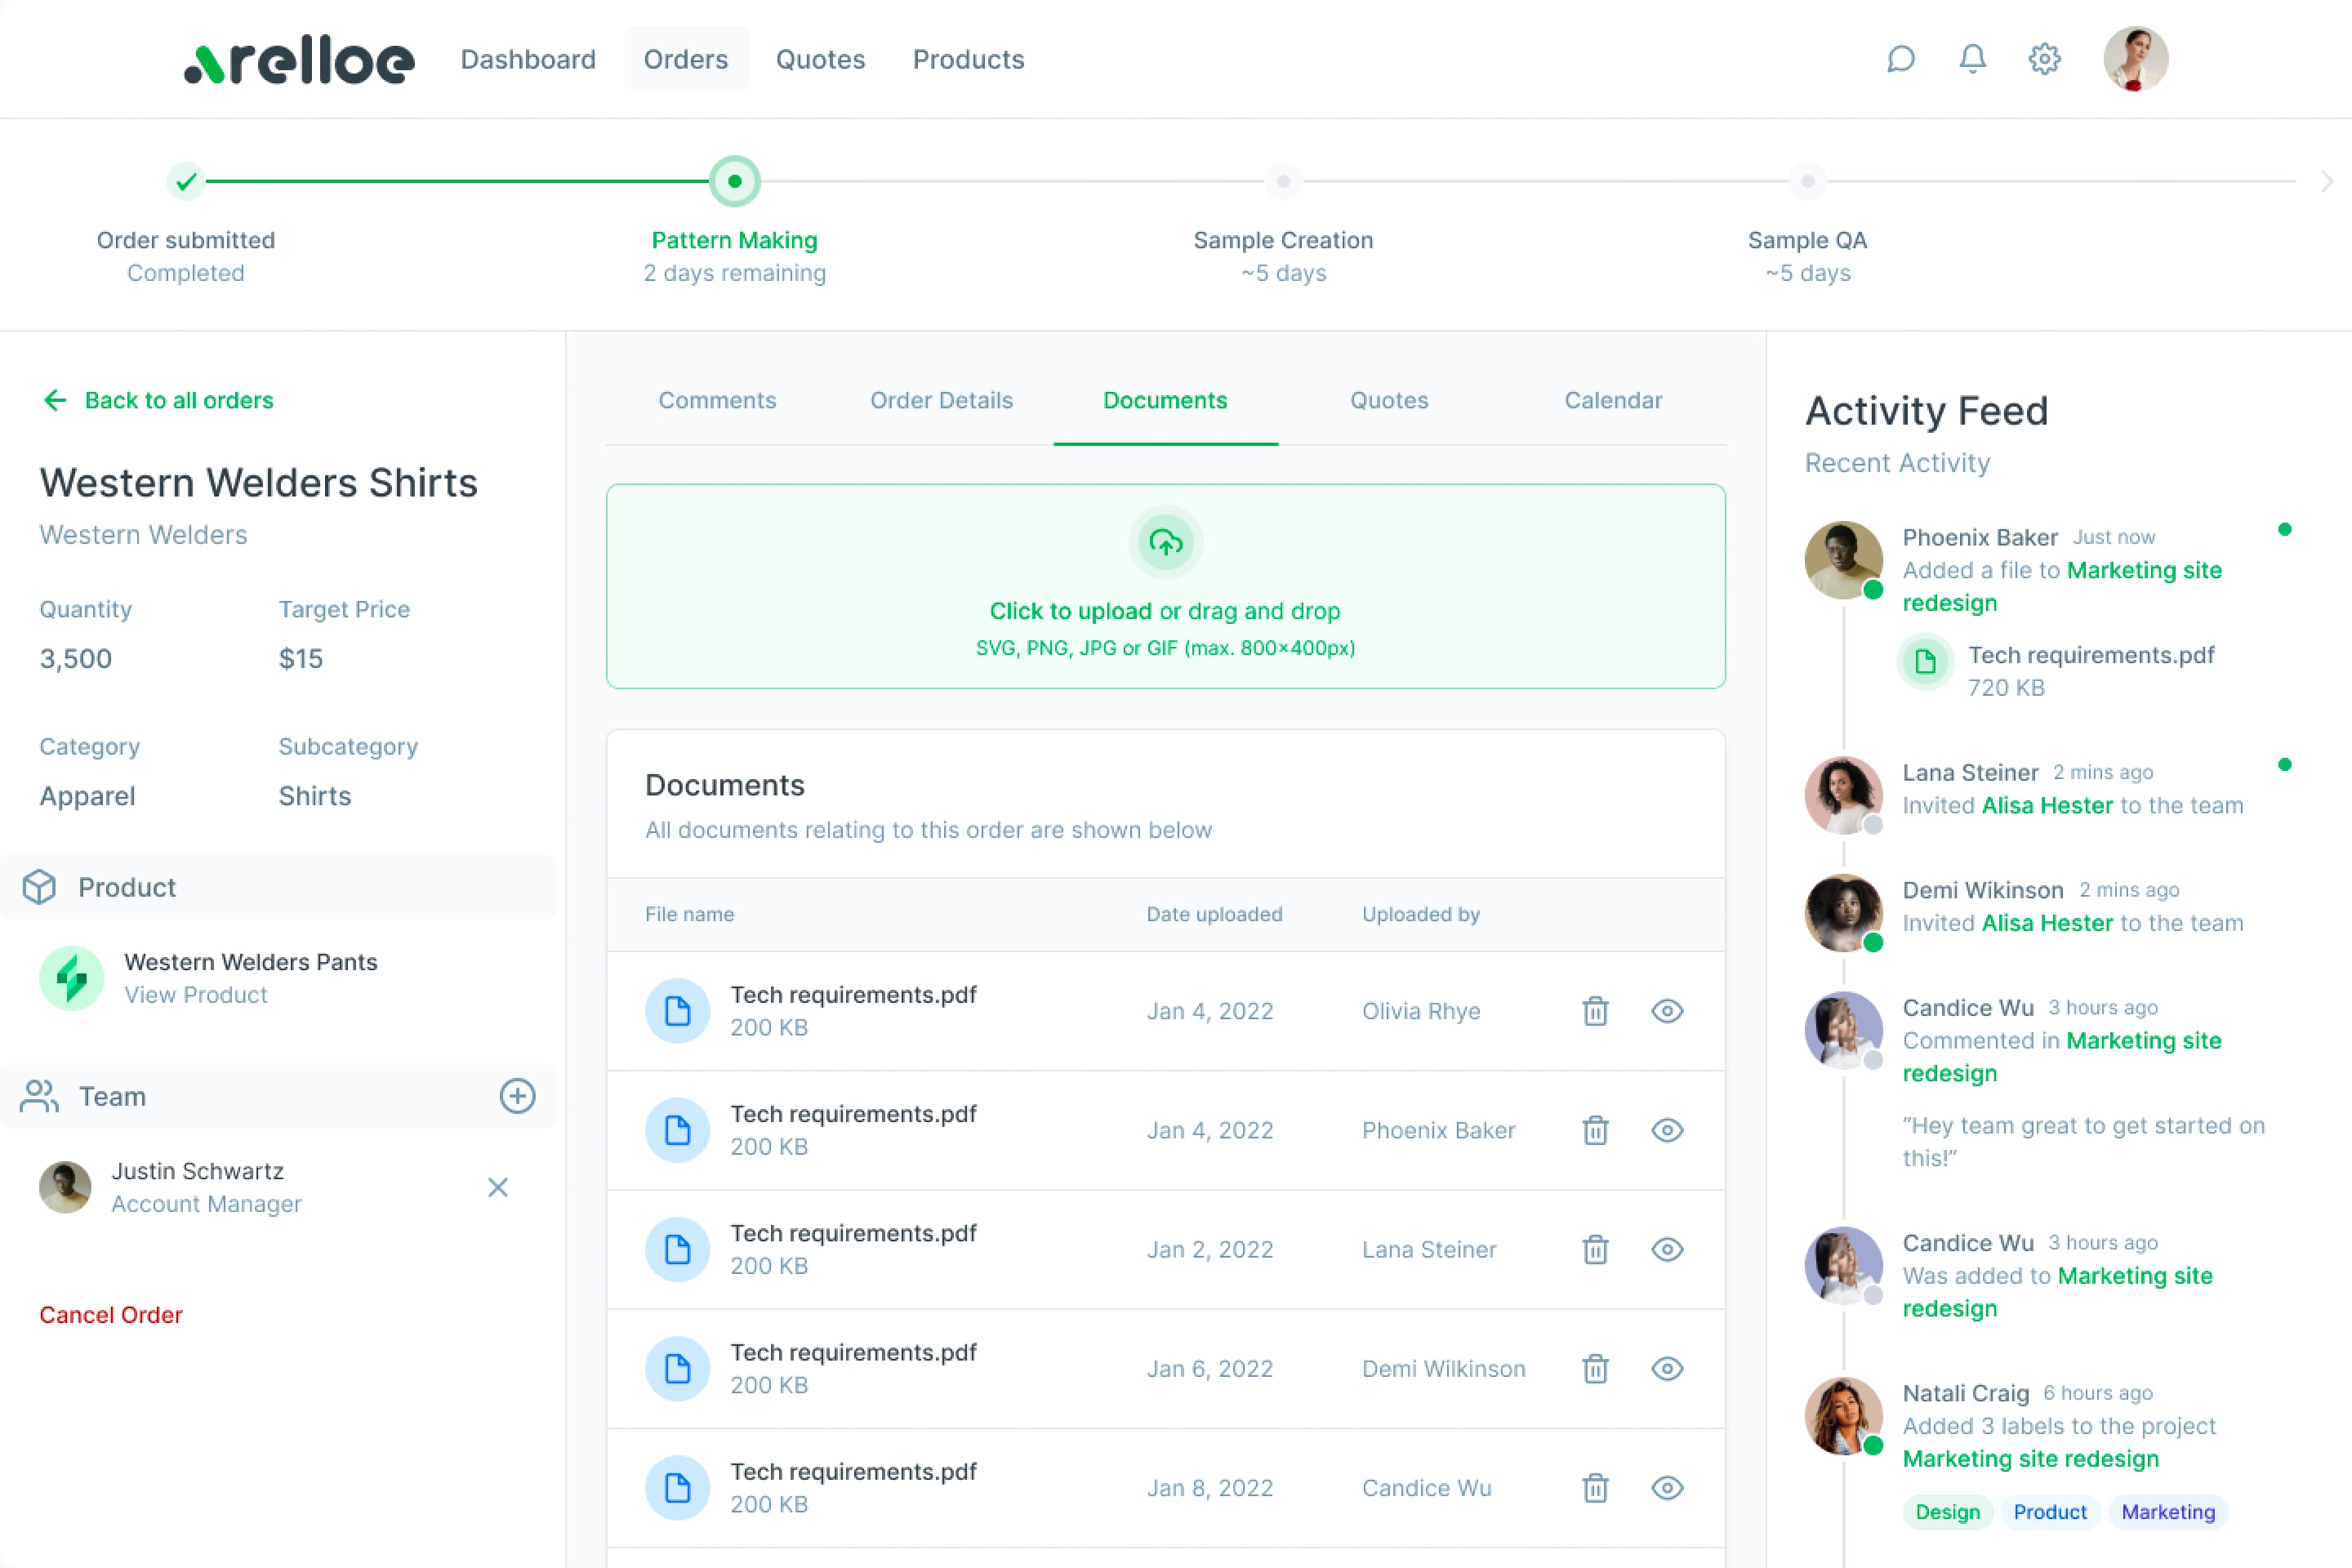Add a team member with plus icon
Viewport: 2352px width, 1568px height.
(517, 1096)
